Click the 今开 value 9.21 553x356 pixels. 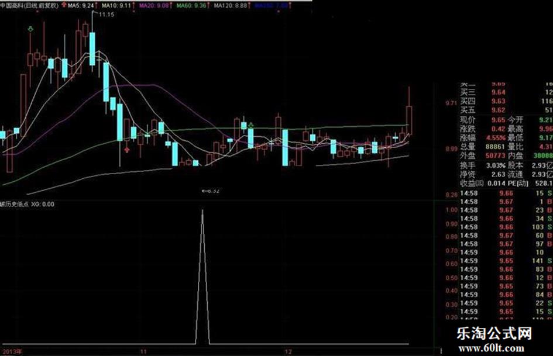click(545, 120)
